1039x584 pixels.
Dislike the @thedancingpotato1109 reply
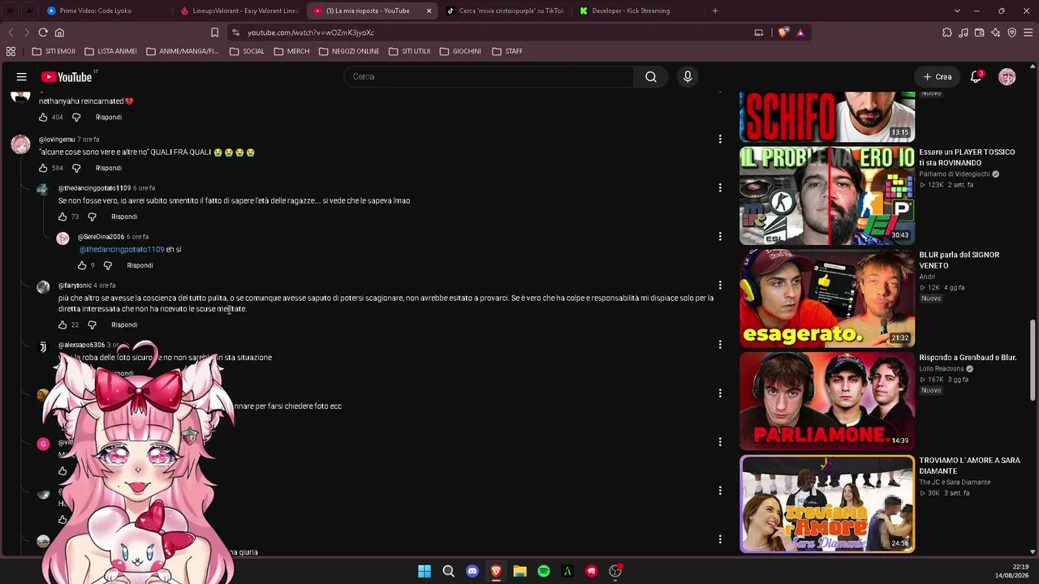pyautogui.click(x=92, y=217)
